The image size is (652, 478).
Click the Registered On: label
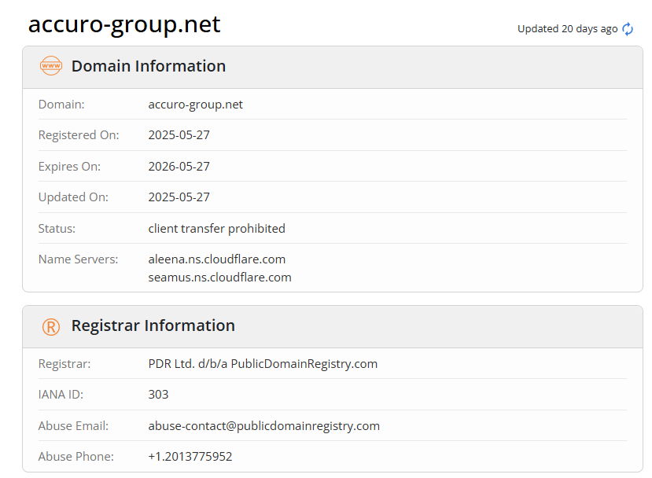pos(79,135)
